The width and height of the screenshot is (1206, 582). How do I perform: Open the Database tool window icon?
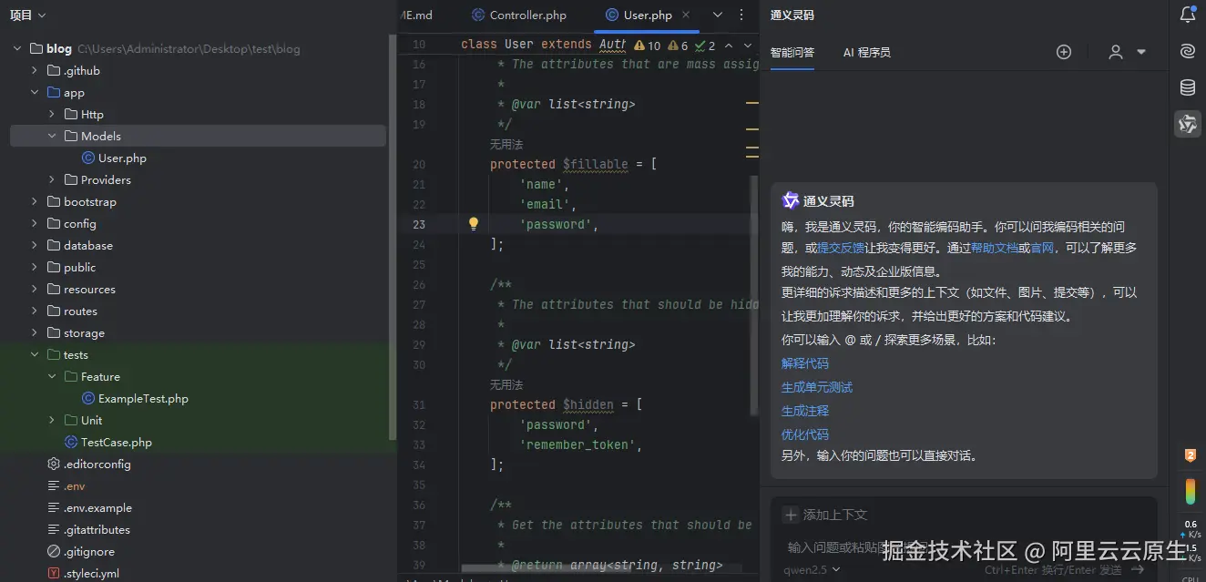1187,87
